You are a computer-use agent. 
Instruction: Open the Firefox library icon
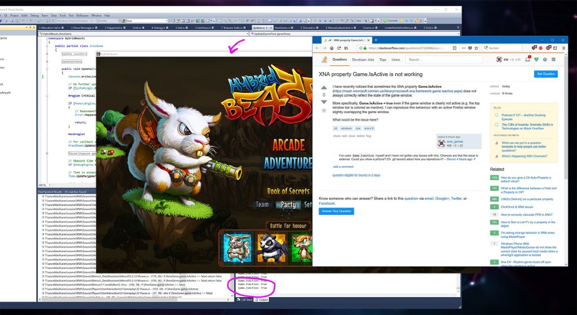pos(346,48)
